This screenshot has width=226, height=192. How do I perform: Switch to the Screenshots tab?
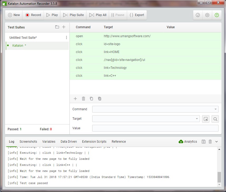pos(28,142)
